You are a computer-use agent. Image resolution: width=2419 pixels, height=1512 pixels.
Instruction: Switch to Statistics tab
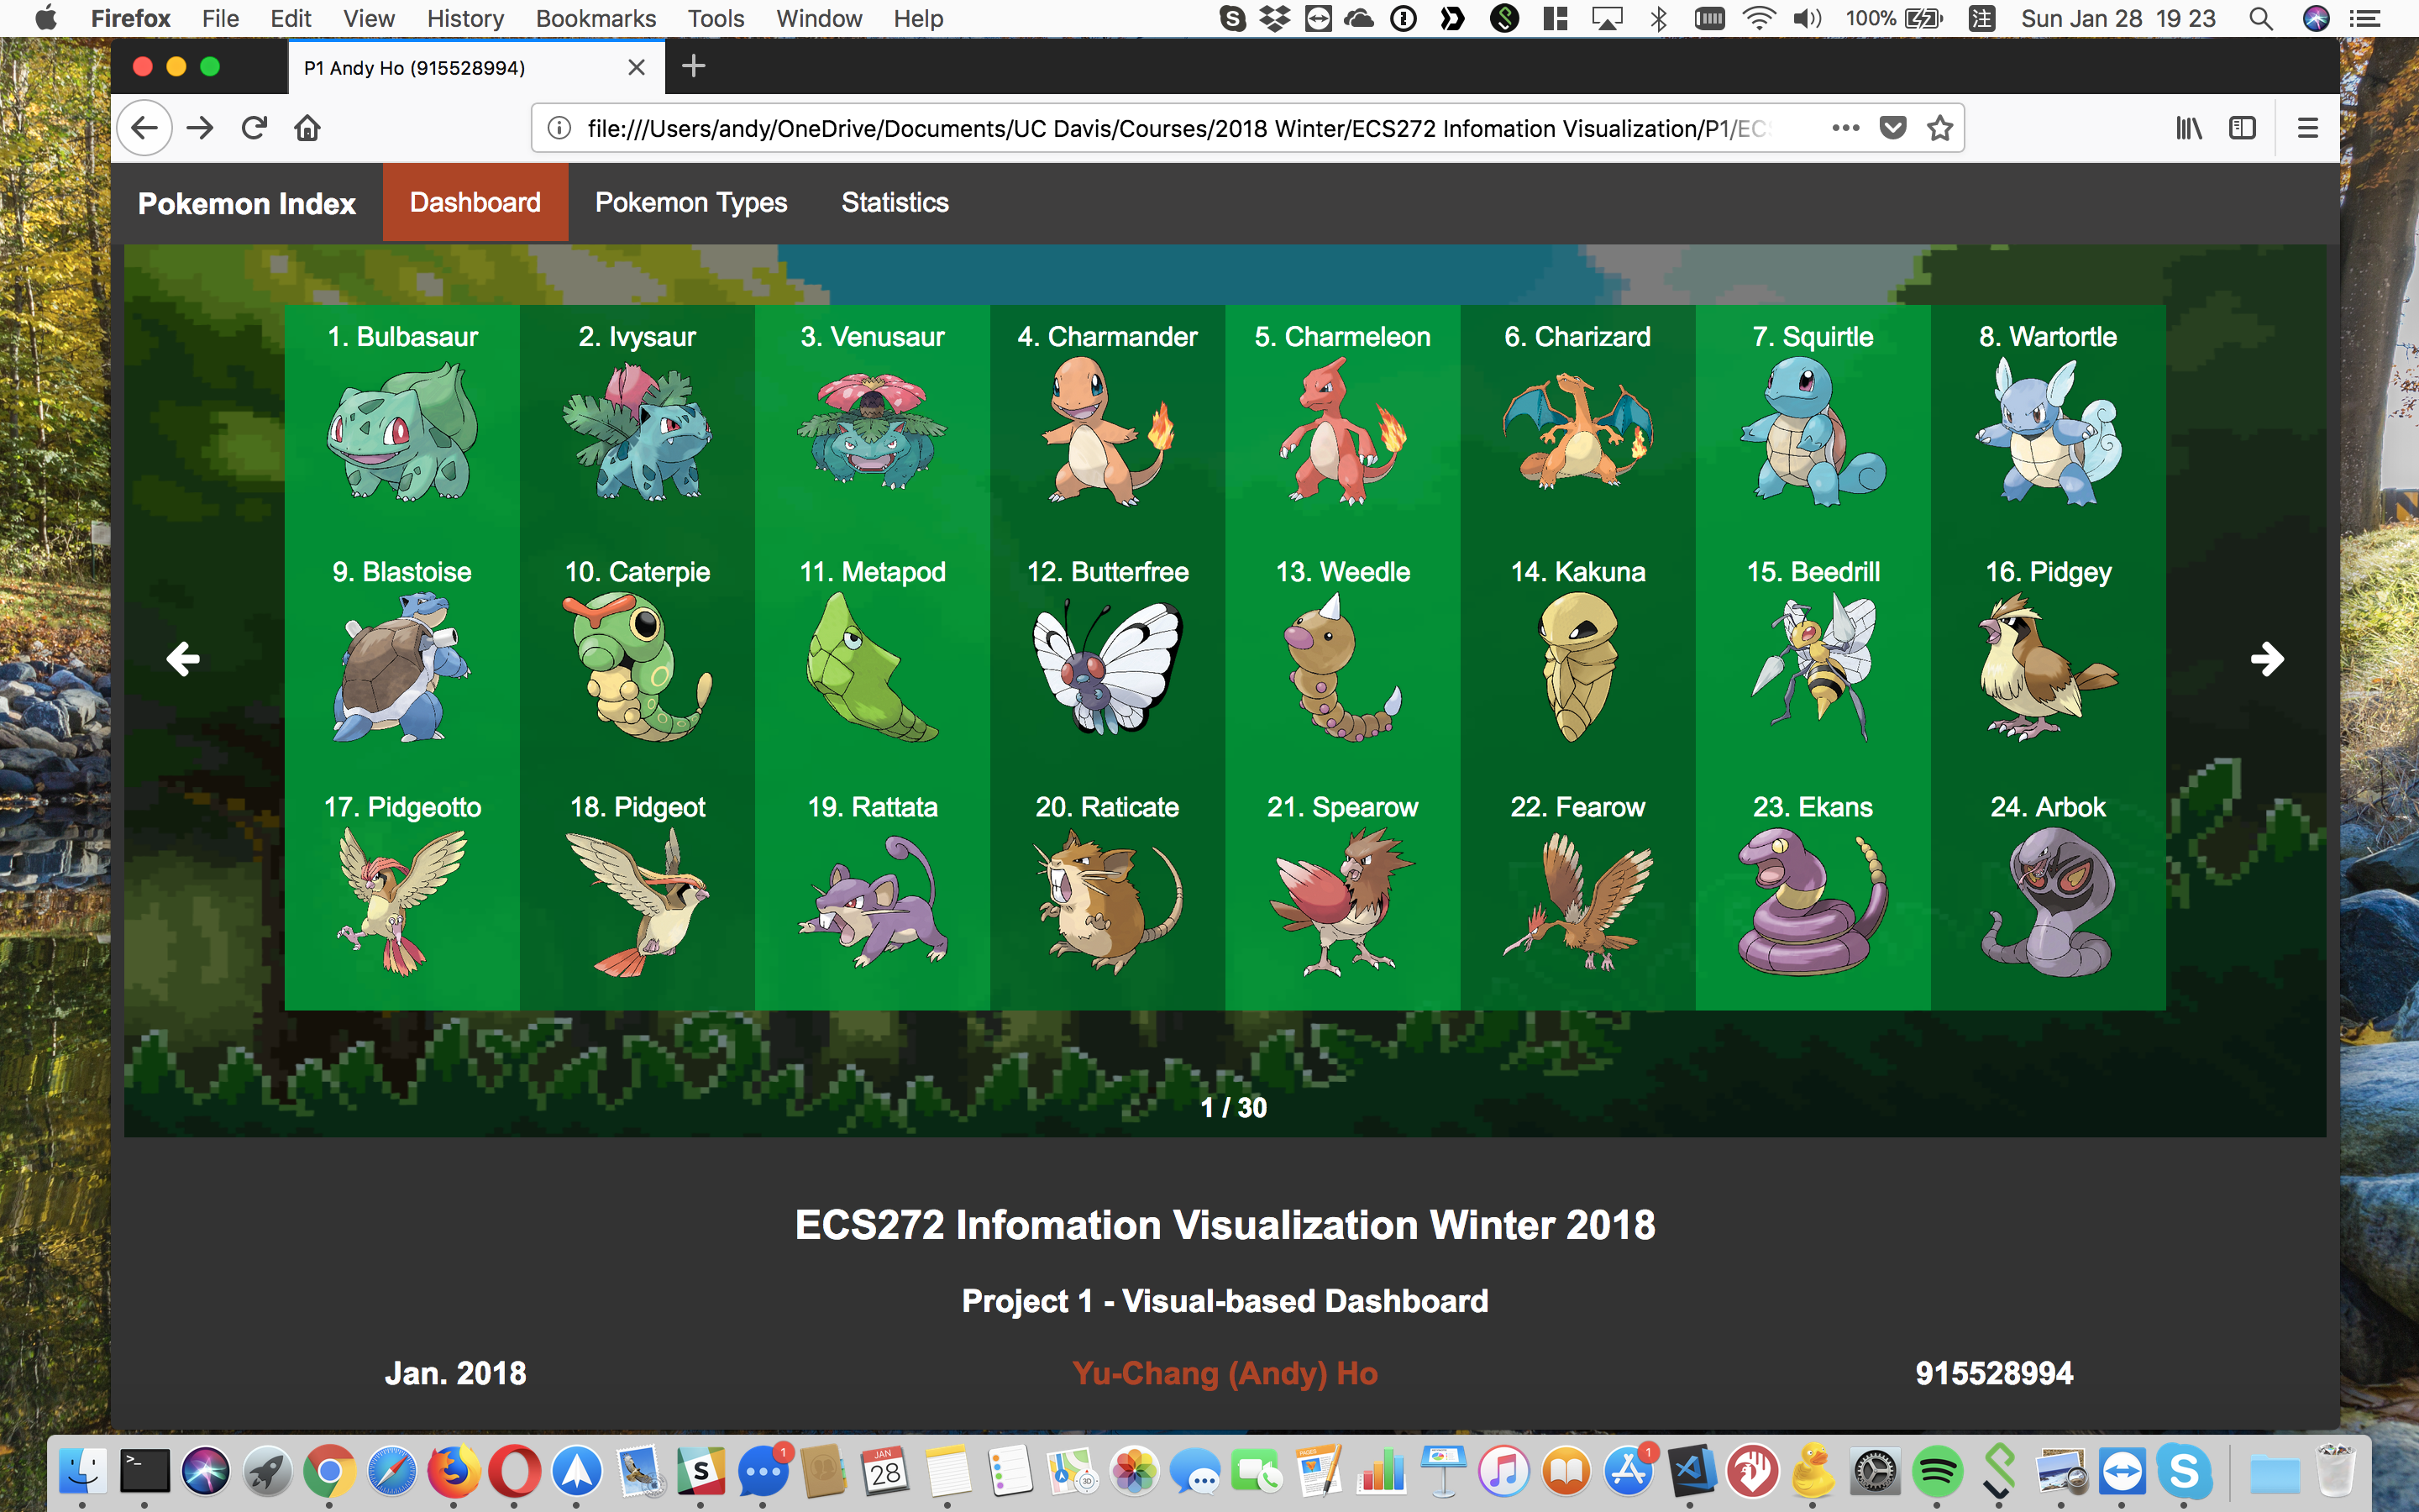(895, 202)
